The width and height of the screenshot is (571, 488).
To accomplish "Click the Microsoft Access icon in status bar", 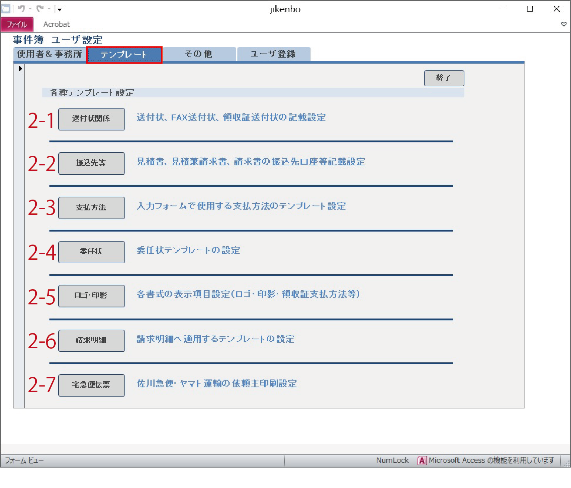I will point(422,460).
